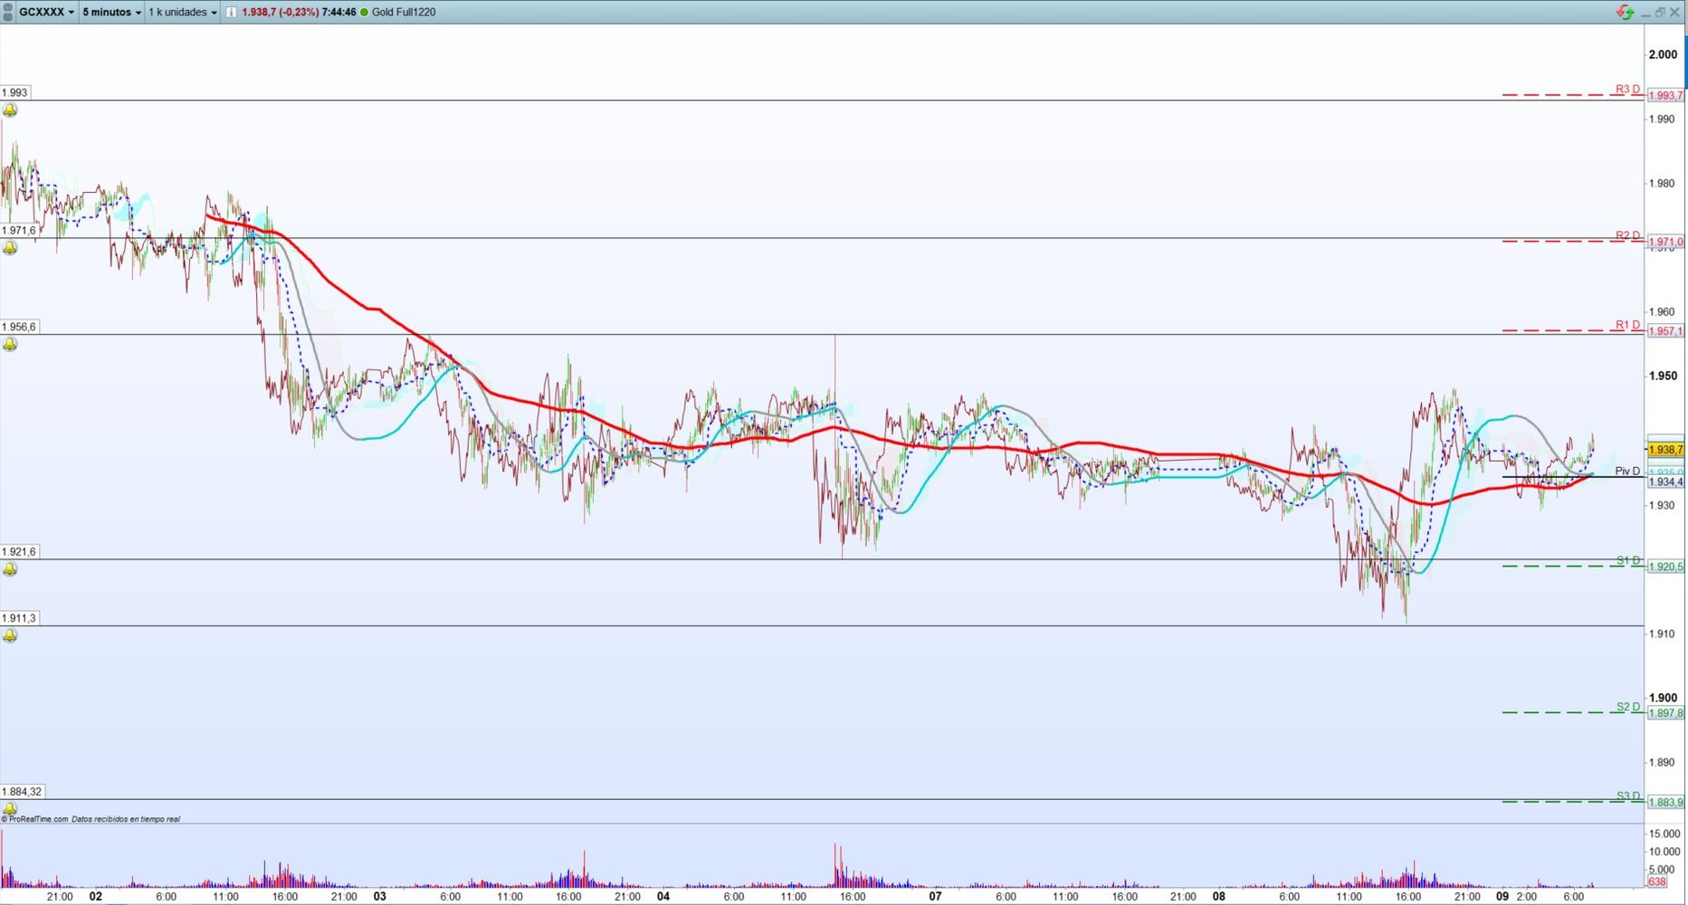Screen dimensions: 1688x905
Task: Select the 1.921,6 horizontal line label
Action: point(19,551)
